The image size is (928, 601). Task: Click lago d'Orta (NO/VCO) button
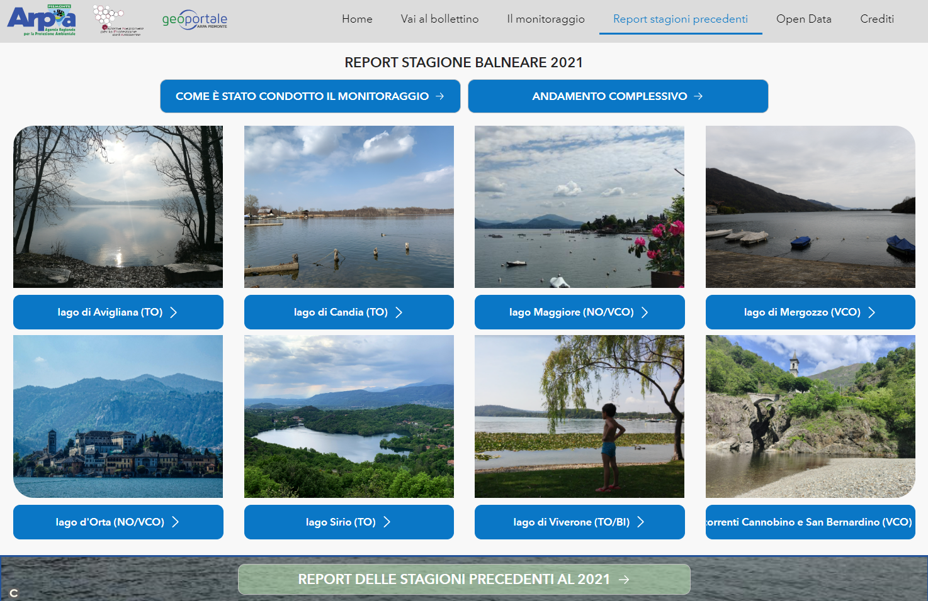point(118,522)
